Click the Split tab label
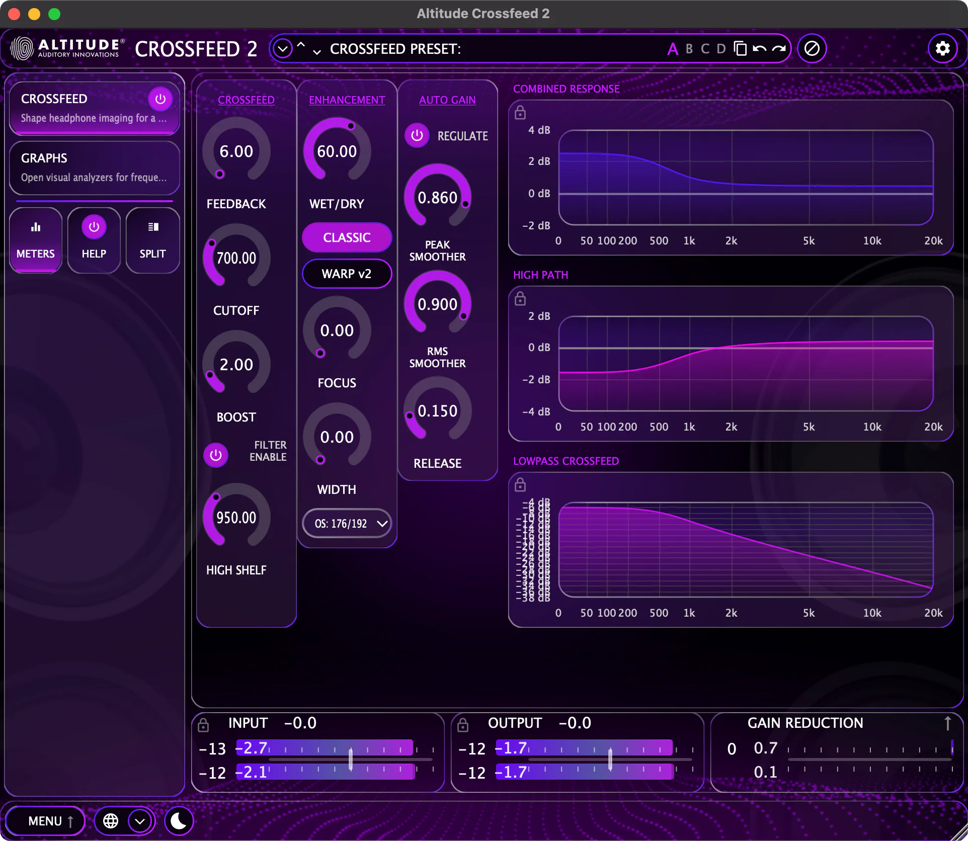This screenshot has width=968, height=841. coord(153,254)
